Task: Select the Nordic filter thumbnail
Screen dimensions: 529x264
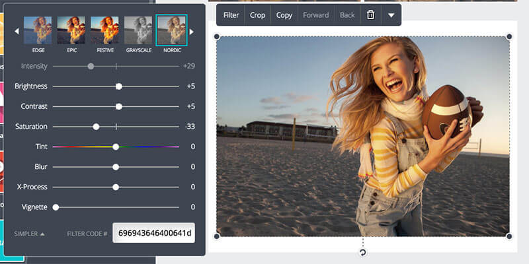Action: (x=171, y=30)
